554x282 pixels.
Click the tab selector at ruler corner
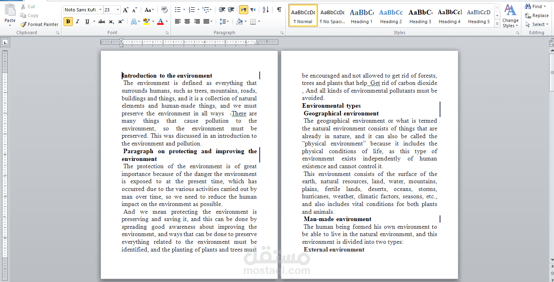(5, 41)
